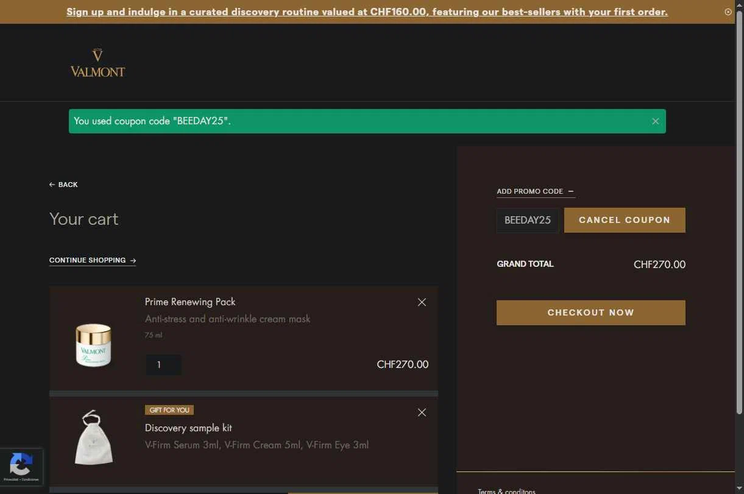Remove Discovery sample kit from cart
The height and width of the screenshot is (494, 744).
(x=422, y=412)
